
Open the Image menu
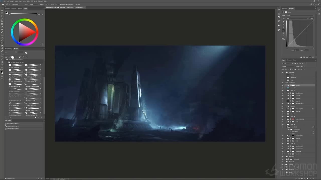[x=12, y=1]
